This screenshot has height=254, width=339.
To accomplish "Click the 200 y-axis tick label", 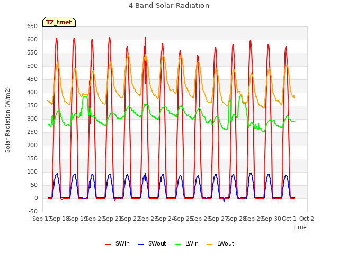I will [x=32, y=145].
